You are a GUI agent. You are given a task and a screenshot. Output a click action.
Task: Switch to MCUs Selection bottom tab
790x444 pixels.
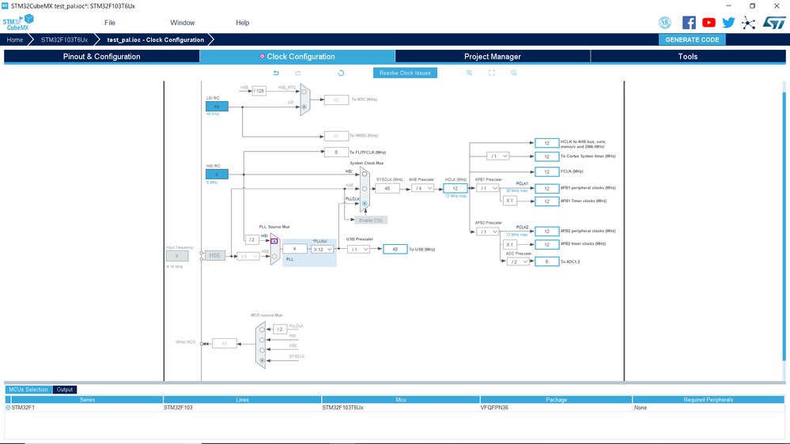click(28, 389)
